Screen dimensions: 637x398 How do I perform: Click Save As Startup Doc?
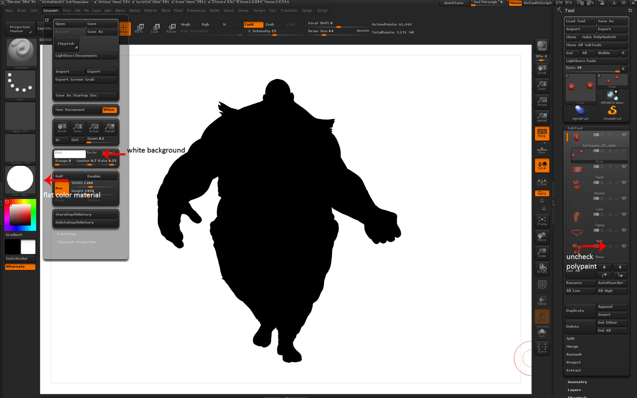[86, 96]
